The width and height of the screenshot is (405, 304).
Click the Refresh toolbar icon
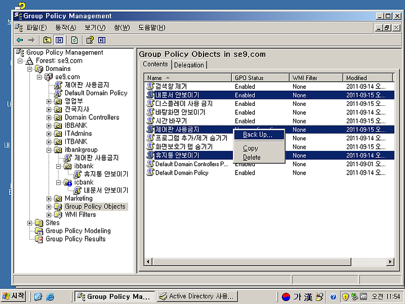tap(74, 40)
